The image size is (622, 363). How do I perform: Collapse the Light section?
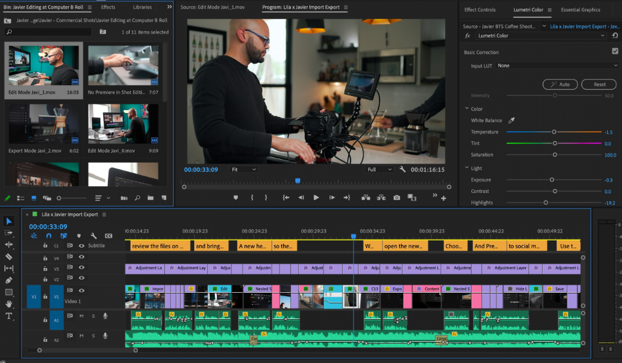pyautogui.click(x=466, y=168)
